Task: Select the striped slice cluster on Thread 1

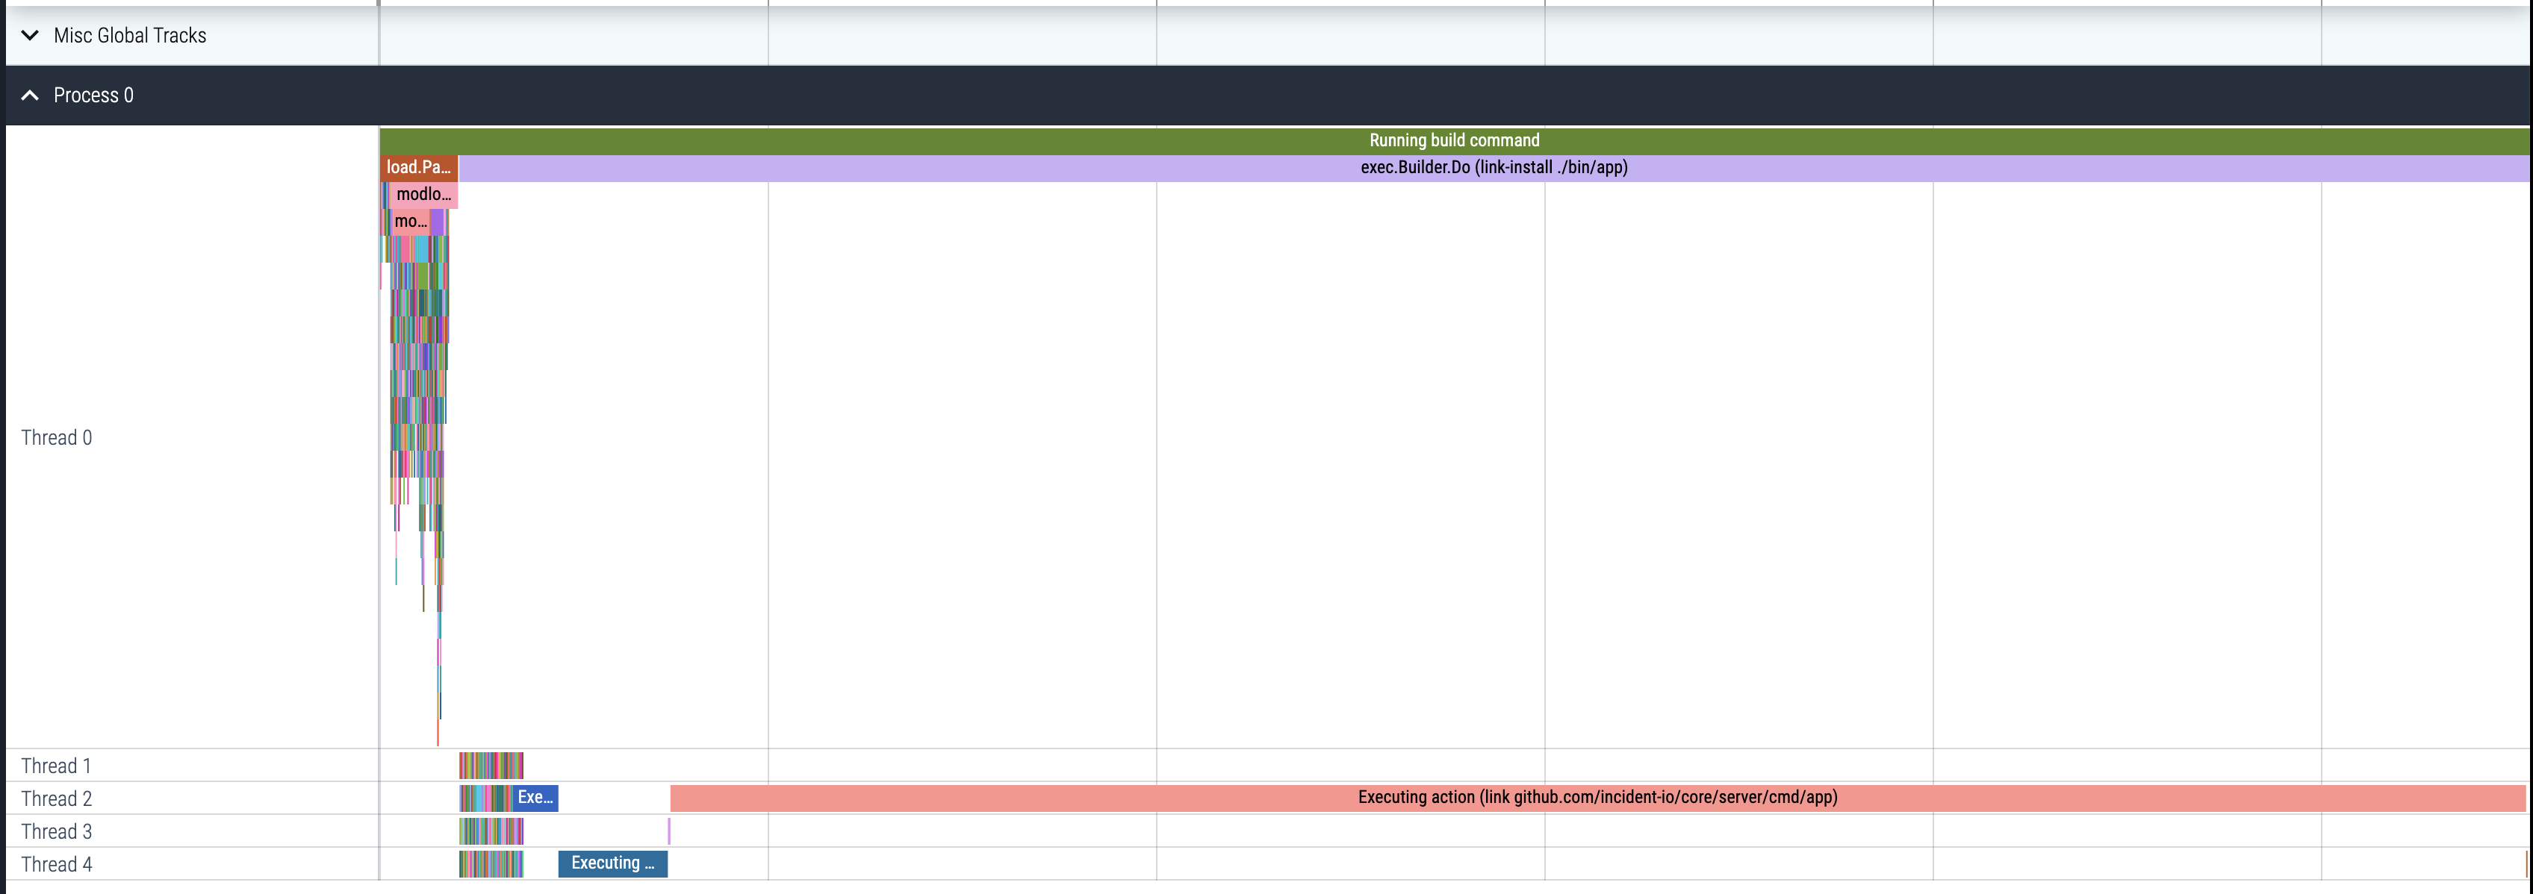Action: click(x=491, y=766)
